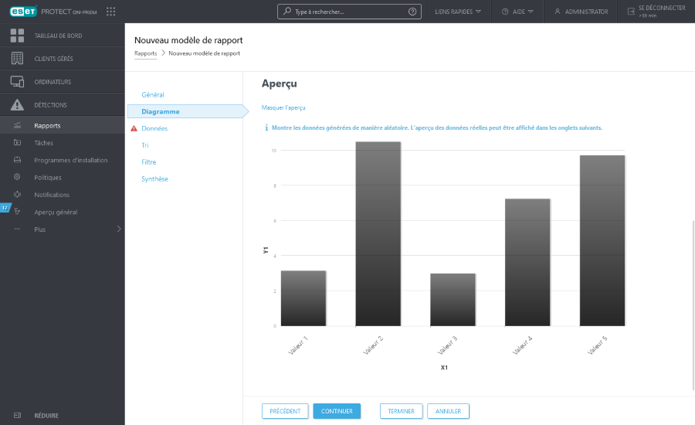The image size is (695, 425).
Task: Select the Ordinateurs monitor icon
Action: point(17,82)
